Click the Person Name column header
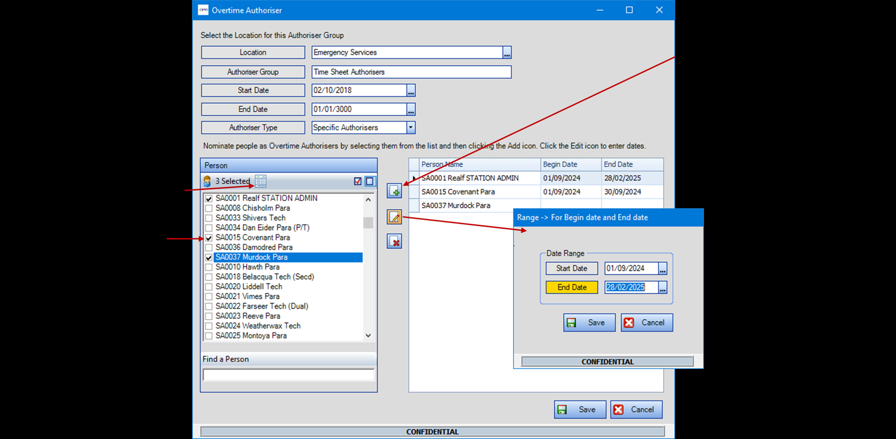Screen dimensions: 896x439 tap(479, 164)
